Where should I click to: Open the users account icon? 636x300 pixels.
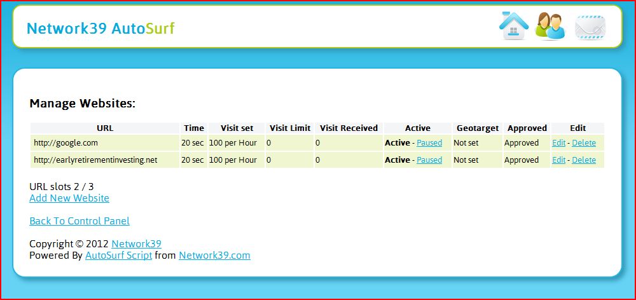[x=550, y=26]
